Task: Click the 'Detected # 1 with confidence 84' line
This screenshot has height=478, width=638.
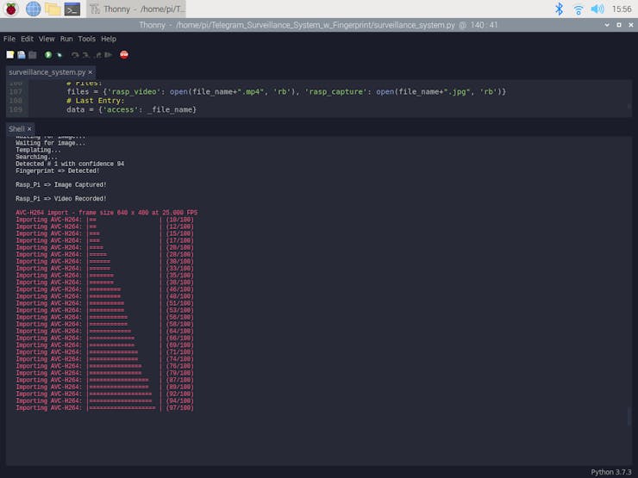Action: pyautogui.click(x=70, y=164)
